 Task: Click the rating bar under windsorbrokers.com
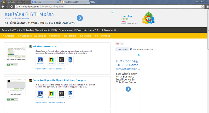12,65
